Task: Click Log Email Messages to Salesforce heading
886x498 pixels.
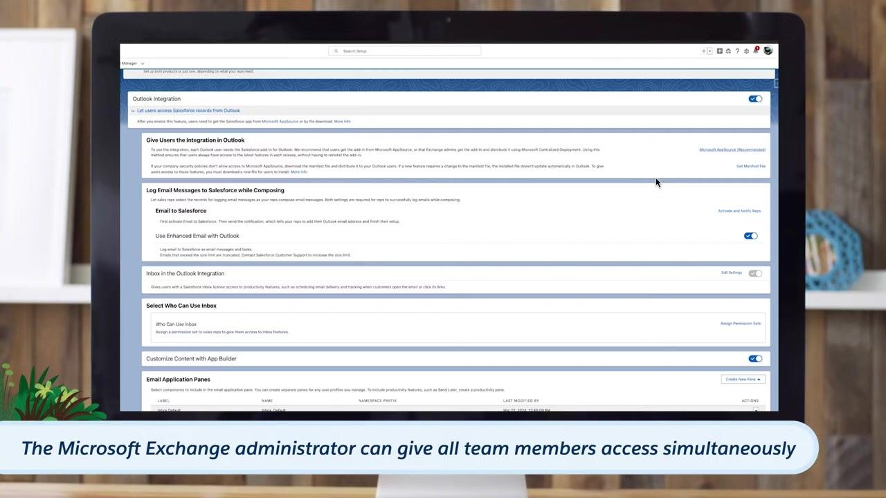Action: pyautogui.click(x=215, y=190)
